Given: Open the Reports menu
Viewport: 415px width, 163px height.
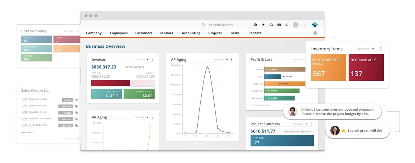Looking at the screenshot, I should [x=255, y=33].
